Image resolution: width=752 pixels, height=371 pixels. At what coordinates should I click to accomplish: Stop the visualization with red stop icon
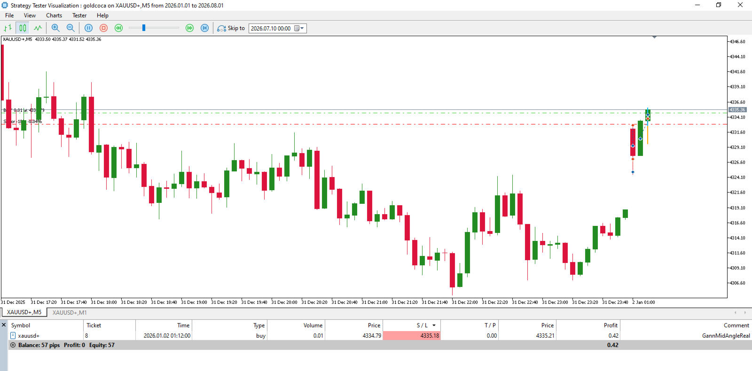click(104, 28)
